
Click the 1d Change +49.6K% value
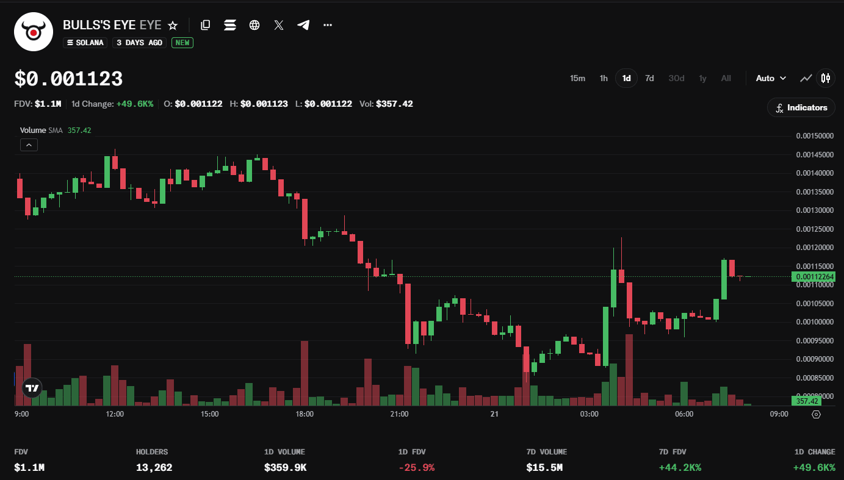[x=135, y=104]
